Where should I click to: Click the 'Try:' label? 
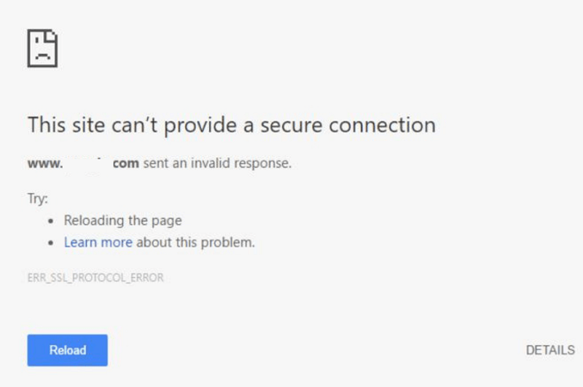[36, 198]
